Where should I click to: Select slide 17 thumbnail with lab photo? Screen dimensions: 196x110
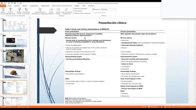pos(15,56)
